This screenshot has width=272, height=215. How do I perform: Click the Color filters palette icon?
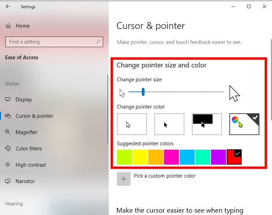pos(8,148)
